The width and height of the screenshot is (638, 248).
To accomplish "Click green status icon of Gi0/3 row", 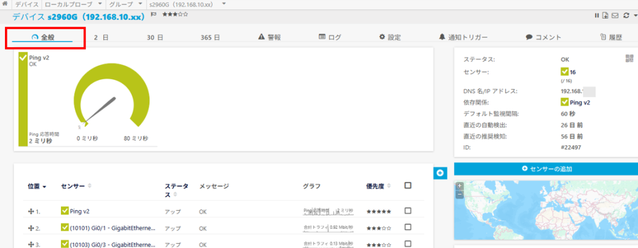I will (x=65, y=244).
